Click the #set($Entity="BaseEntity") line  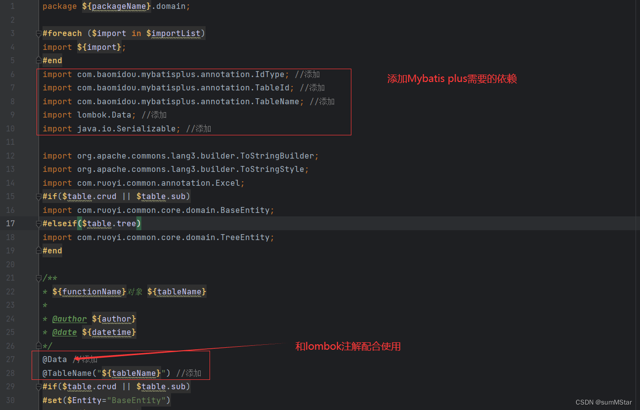[x=107, y=400]
